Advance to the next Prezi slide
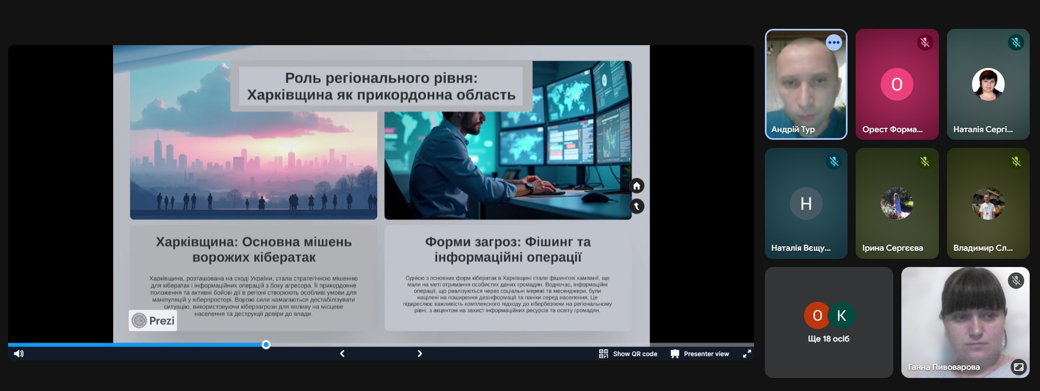This screenshot has width=1040, height=391. point(419,354)
